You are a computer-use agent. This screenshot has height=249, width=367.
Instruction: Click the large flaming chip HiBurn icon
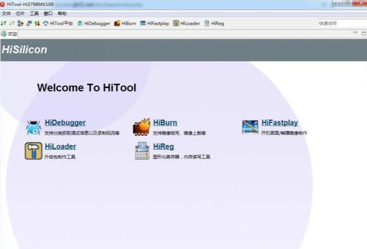pyautogui.click(x=142, y=127)
